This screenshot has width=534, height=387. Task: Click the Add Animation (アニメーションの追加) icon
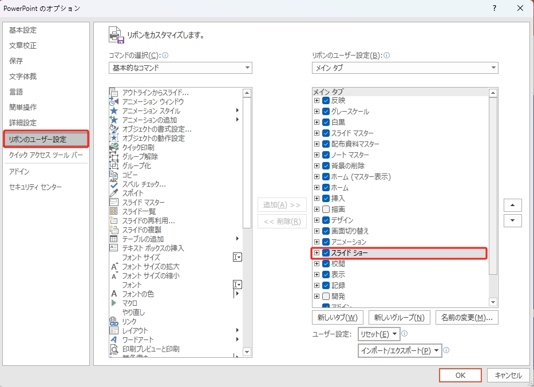point(114,120)
